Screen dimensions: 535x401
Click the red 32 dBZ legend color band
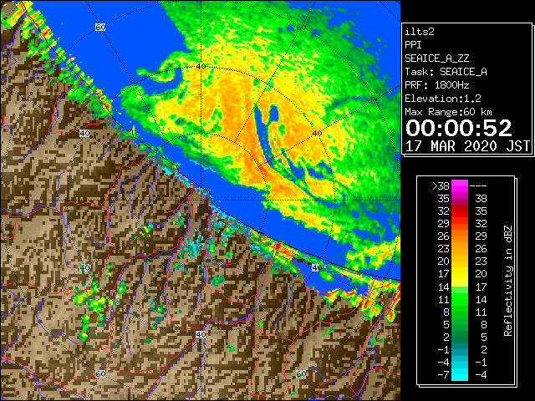click(460, 211)
